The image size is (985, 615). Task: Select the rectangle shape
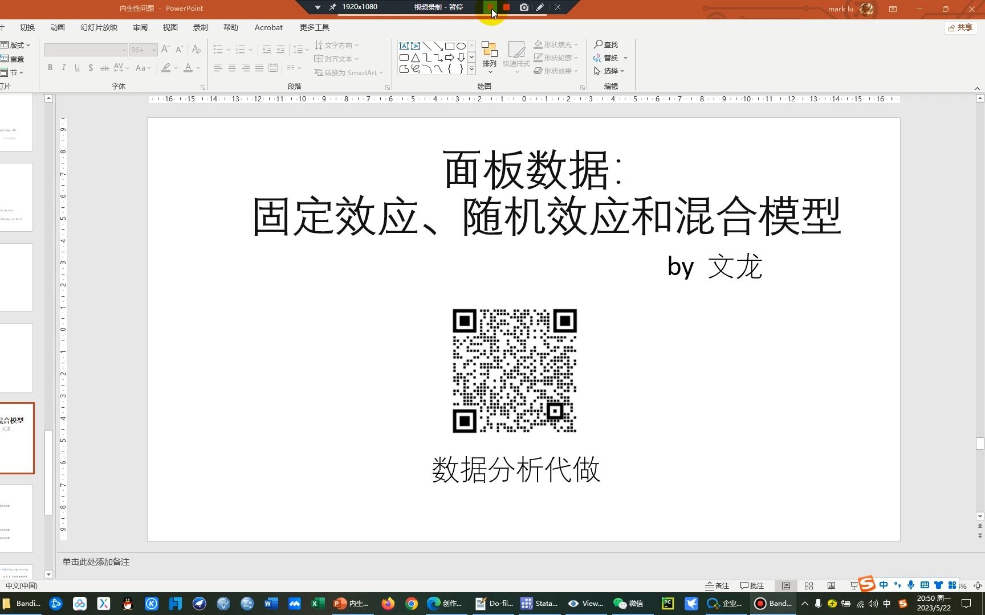(450, 46)
